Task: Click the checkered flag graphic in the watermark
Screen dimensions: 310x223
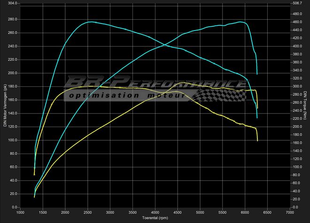Action: pos(222,95)
